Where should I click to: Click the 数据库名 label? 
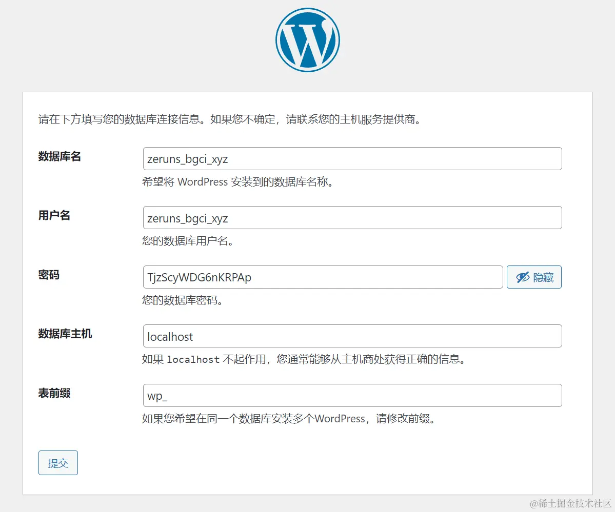tap(59, 156)
